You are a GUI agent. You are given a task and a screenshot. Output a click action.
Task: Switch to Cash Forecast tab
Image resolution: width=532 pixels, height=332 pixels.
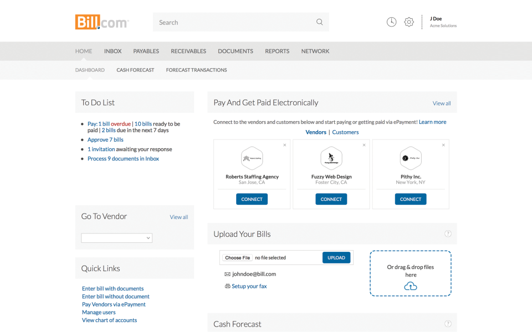[135, 70]
